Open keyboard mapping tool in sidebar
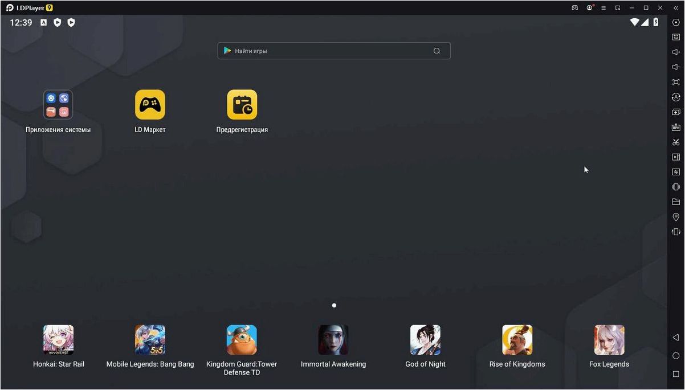685x390 pixels. coord(676,37)
